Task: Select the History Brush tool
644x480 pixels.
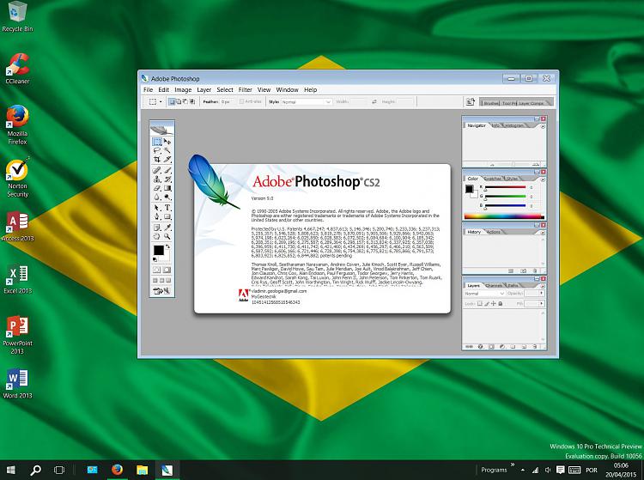Action: (x=167, y=179)
